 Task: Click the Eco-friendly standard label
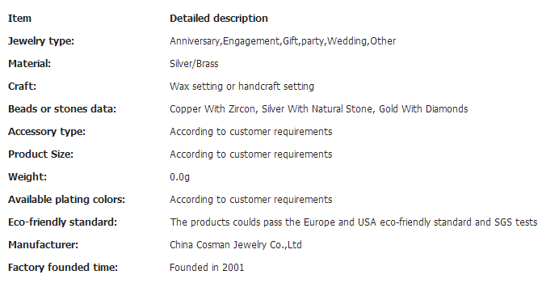point(62,222)
